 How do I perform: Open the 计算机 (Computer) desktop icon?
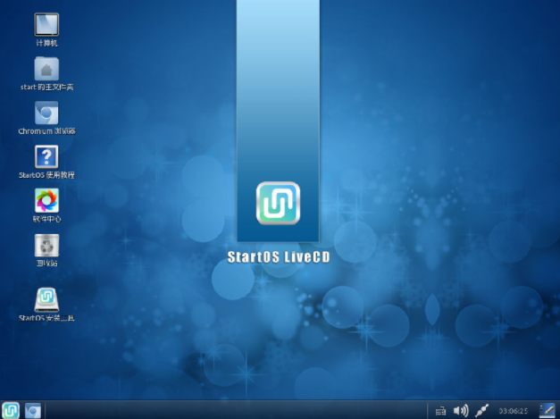click(46, 24)
